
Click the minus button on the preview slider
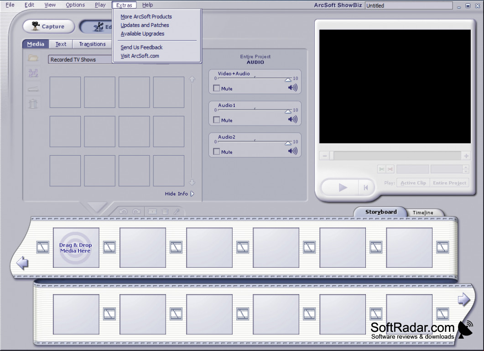coord(324,156)
